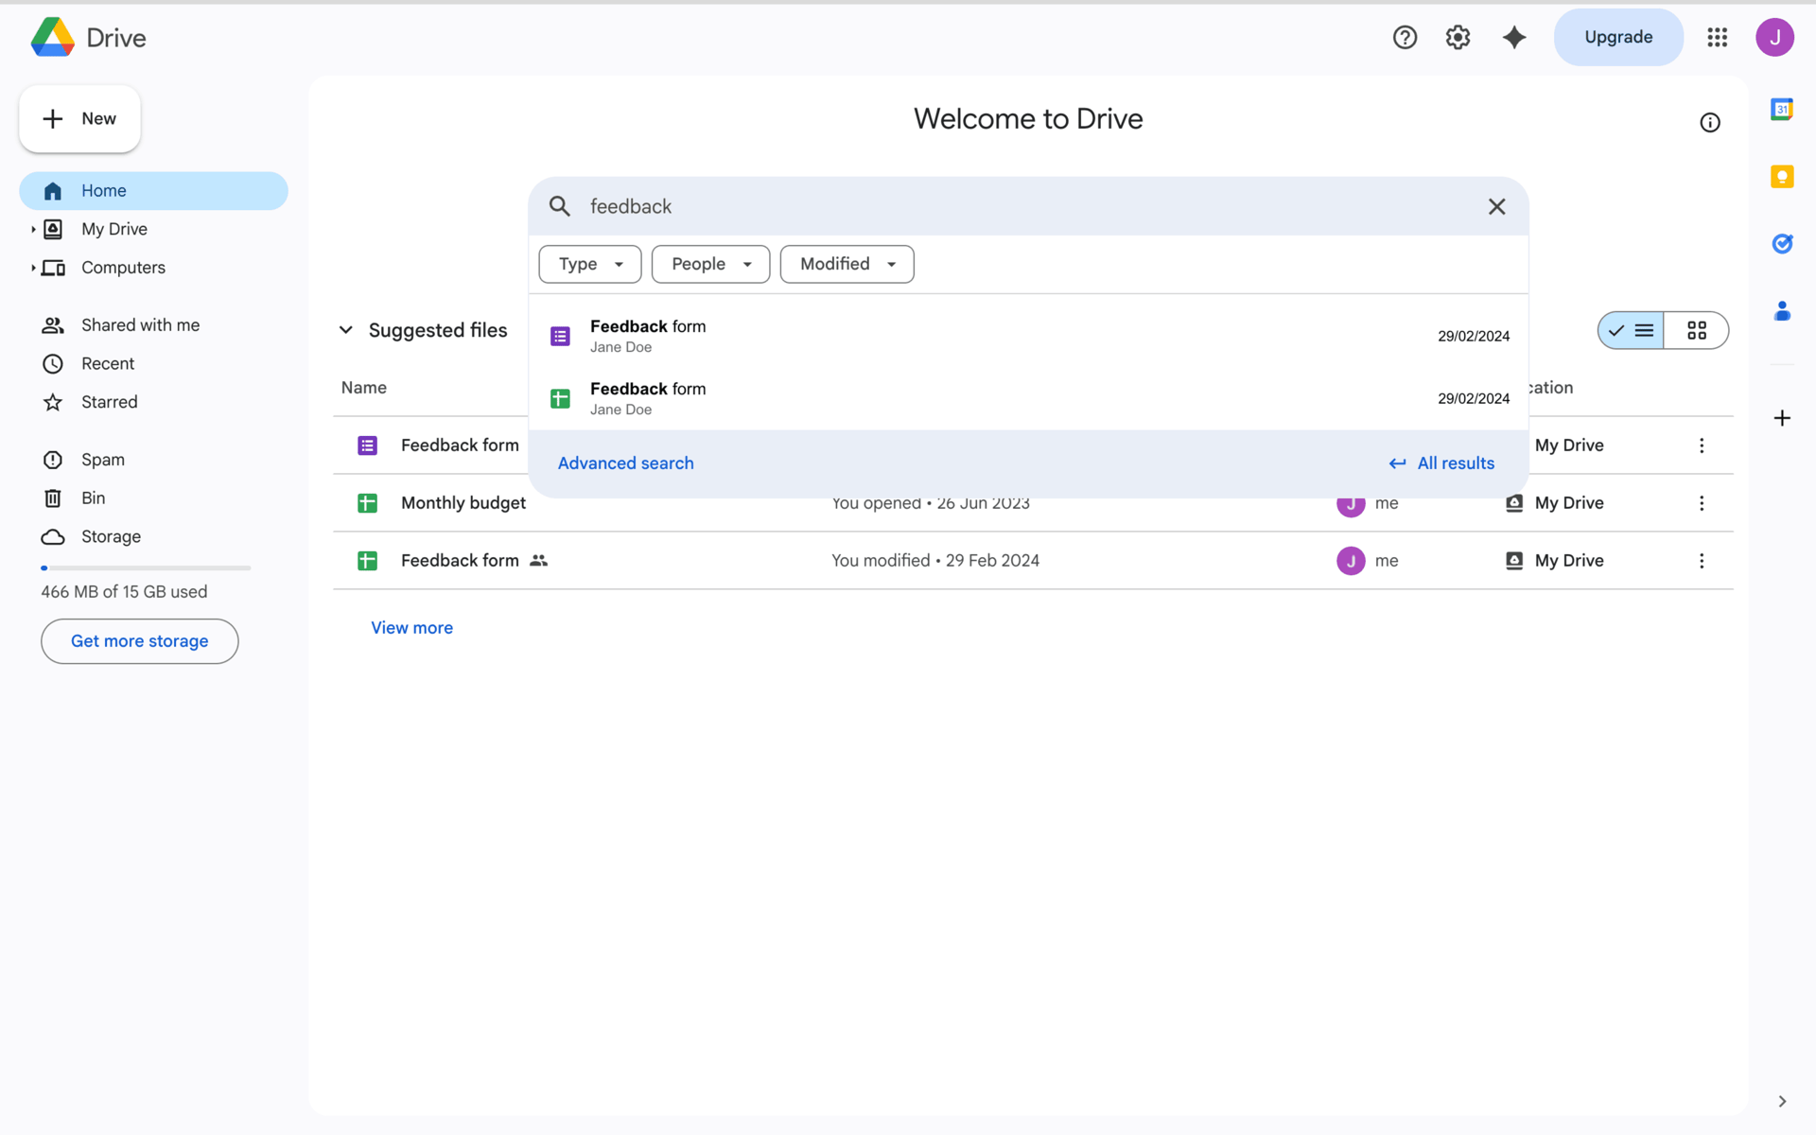Show the view details info icon
The image size is (1816, 1135).
click(x=1709, y=123)
